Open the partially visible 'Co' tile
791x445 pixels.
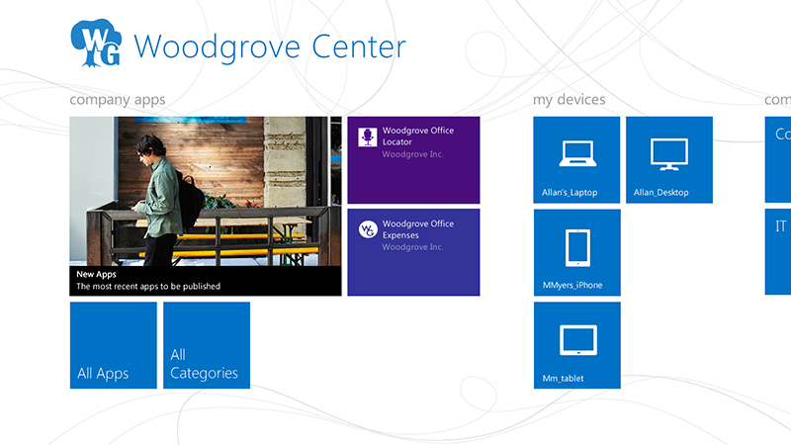[778, 159]
